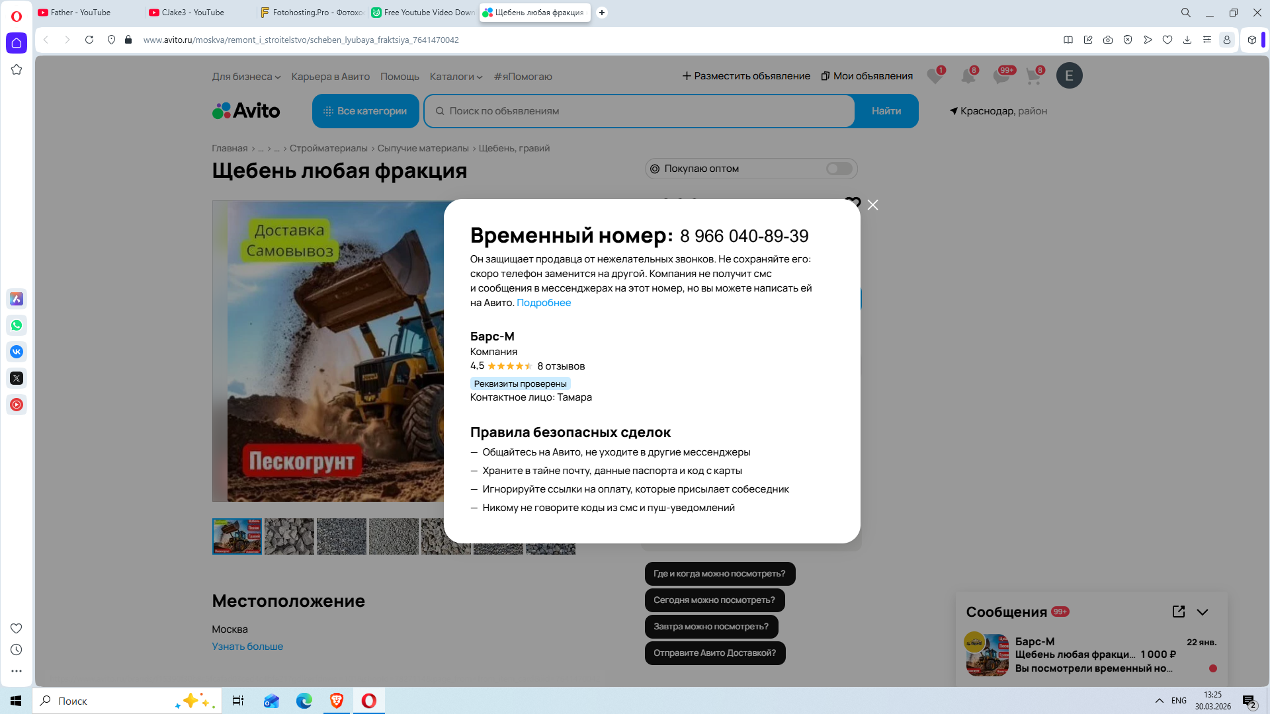
Task: Expand the 'Для бизнеса' dropdown menu
Action: pyautogui.click(x=246, y=77)
